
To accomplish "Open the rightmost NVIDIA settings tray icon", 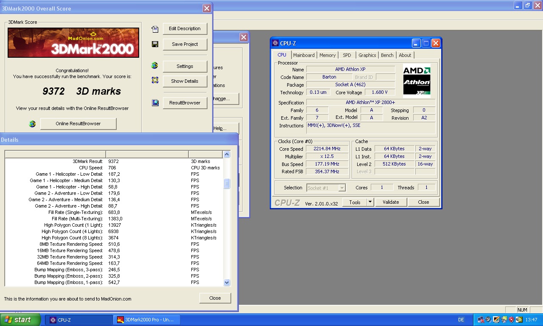I will coord(519,320).
